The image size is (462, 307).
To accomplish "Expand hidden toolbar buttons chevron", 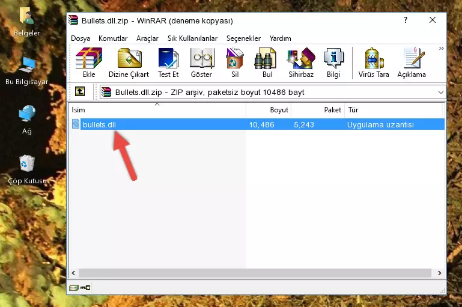I will point(441,49).
